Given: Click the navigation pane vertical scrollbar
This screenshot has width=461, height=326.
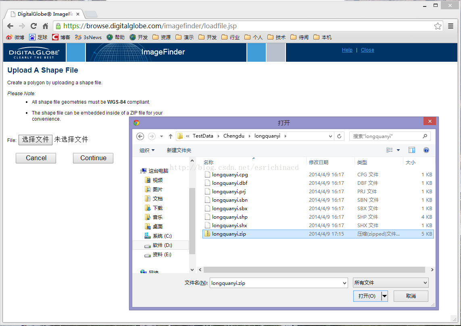Looking at the screenshot, I should click(x=192, y=221).
